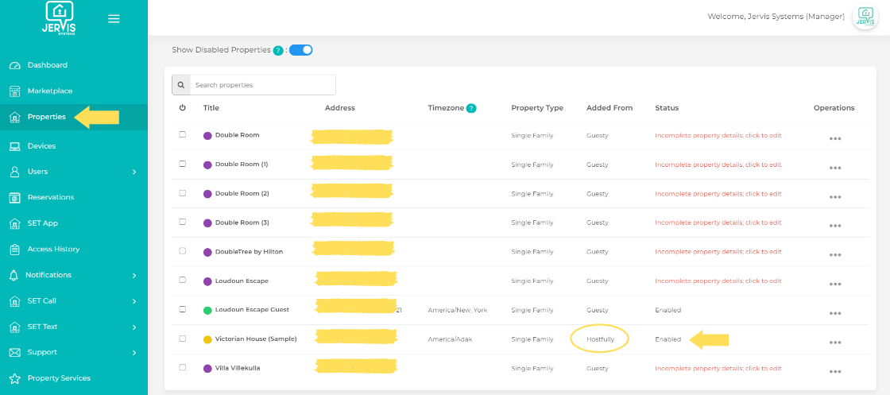Open operations menu for Double Room (3)
890x395 pixels.
[x=834, y=226]
